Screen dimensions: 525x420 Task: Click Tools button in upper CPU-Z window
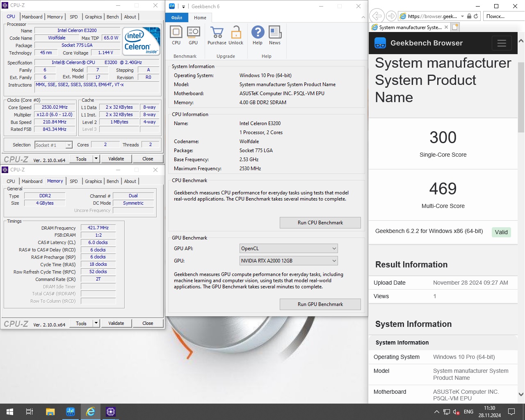tap(81, 159)
